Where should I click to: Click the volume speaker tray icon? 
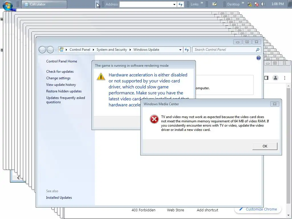[263, 4]
